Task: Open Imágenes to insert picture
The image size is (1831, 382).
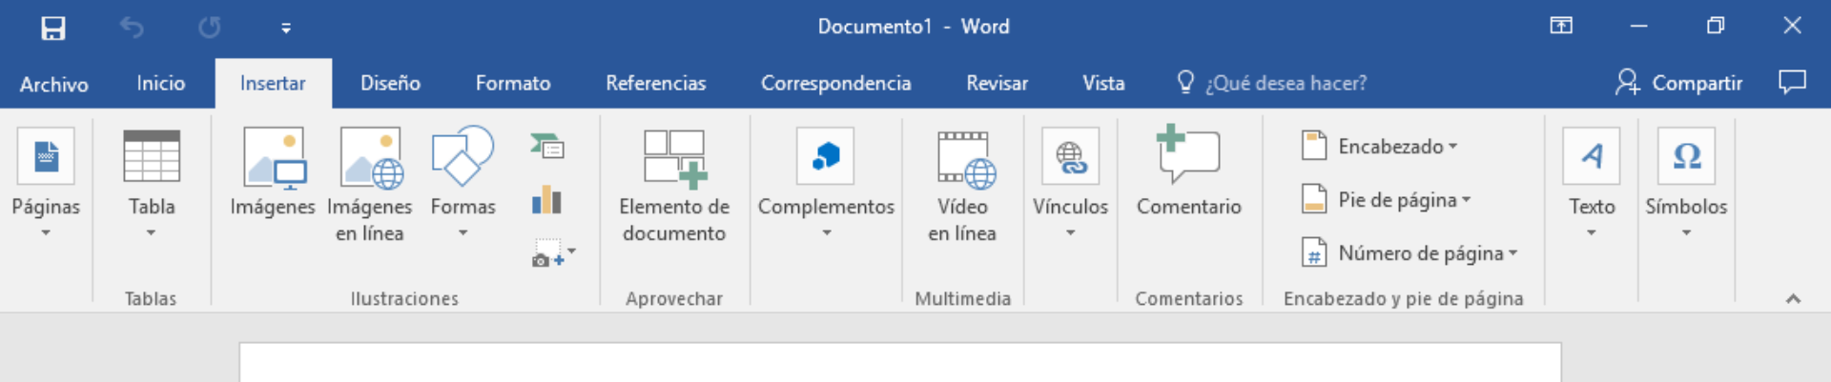Action: [273, 156]
